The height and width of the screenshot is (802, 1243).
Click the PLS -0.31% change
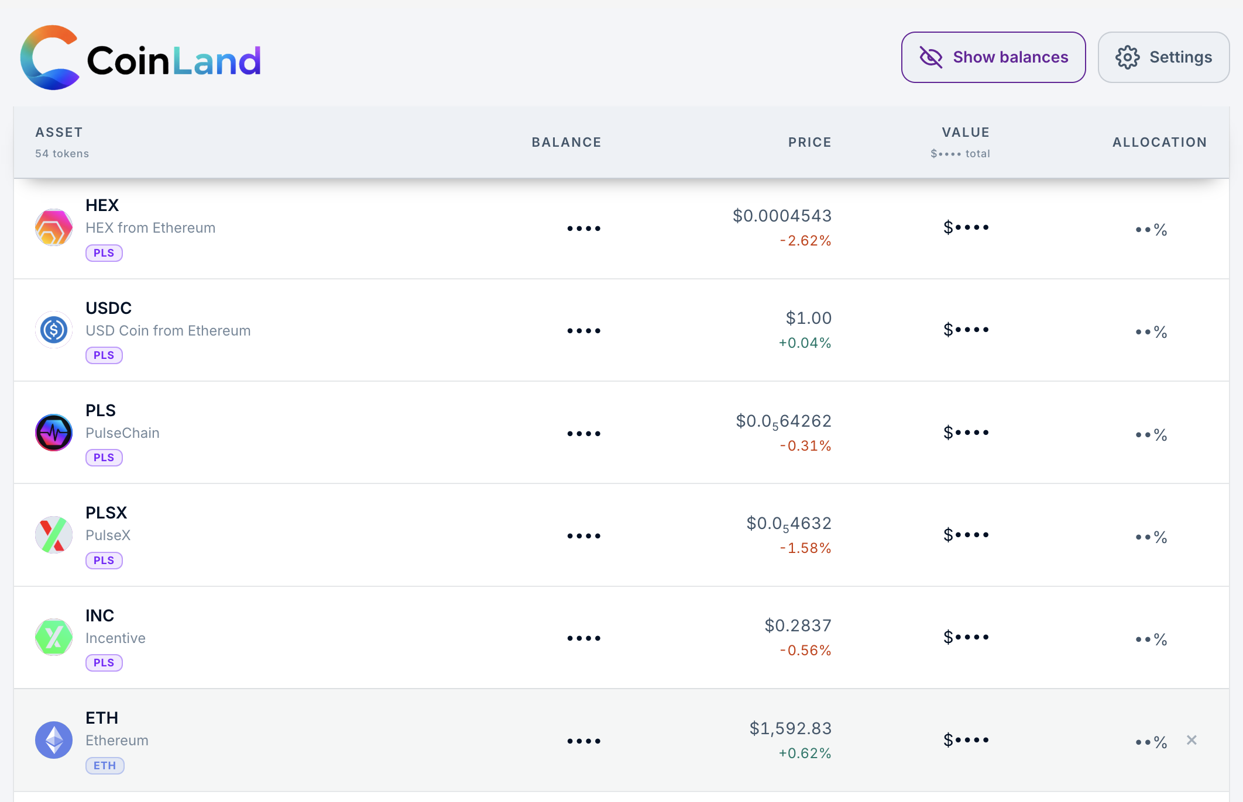tap(805, 446)
